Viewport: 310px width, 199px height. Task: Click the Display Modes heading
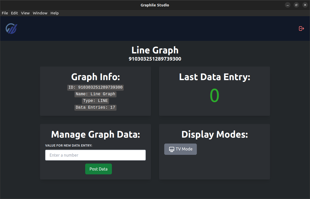214,134
